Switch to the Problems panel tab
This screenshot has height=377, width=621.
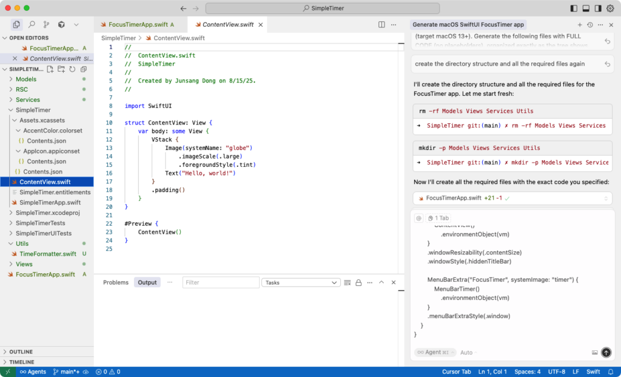(116, 283)
